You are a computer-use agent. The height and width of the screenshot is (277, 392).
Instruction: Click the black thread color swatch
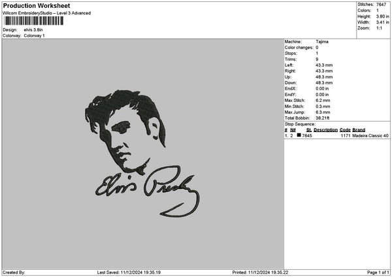click(x=299, y=135)
